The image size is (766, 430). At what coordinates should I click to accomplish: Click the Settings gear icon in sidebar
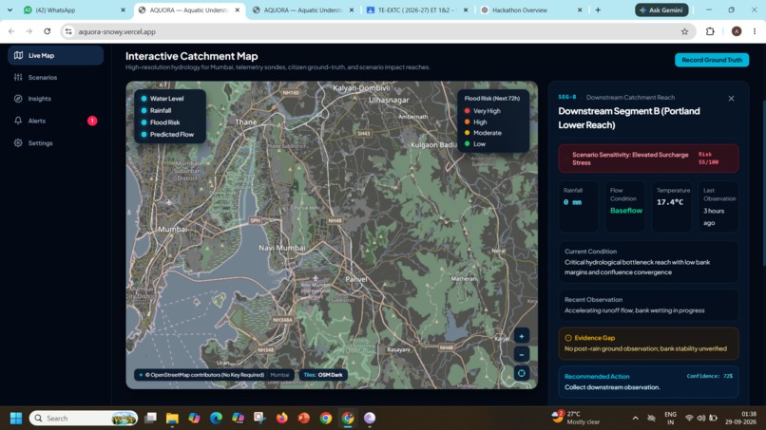click(x=18, y=143)
